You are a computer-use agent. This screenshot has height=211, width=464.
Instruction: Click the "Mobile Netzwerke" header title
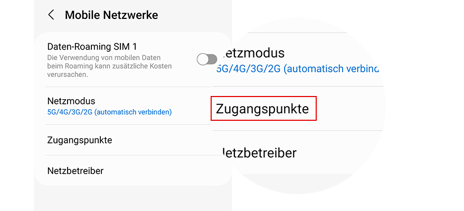pos(111,15)
